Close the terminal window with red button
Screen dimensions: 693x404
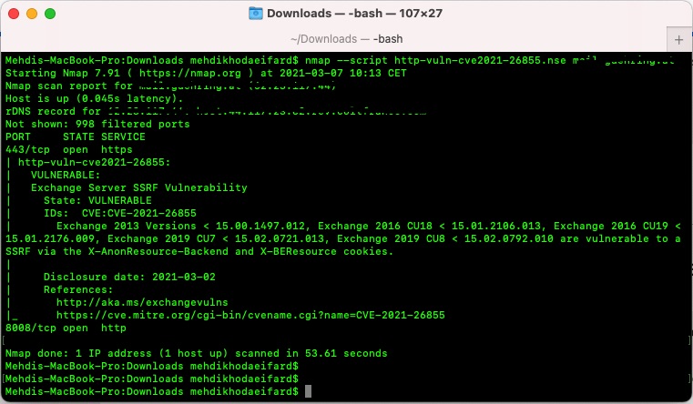tap(14, 14)
